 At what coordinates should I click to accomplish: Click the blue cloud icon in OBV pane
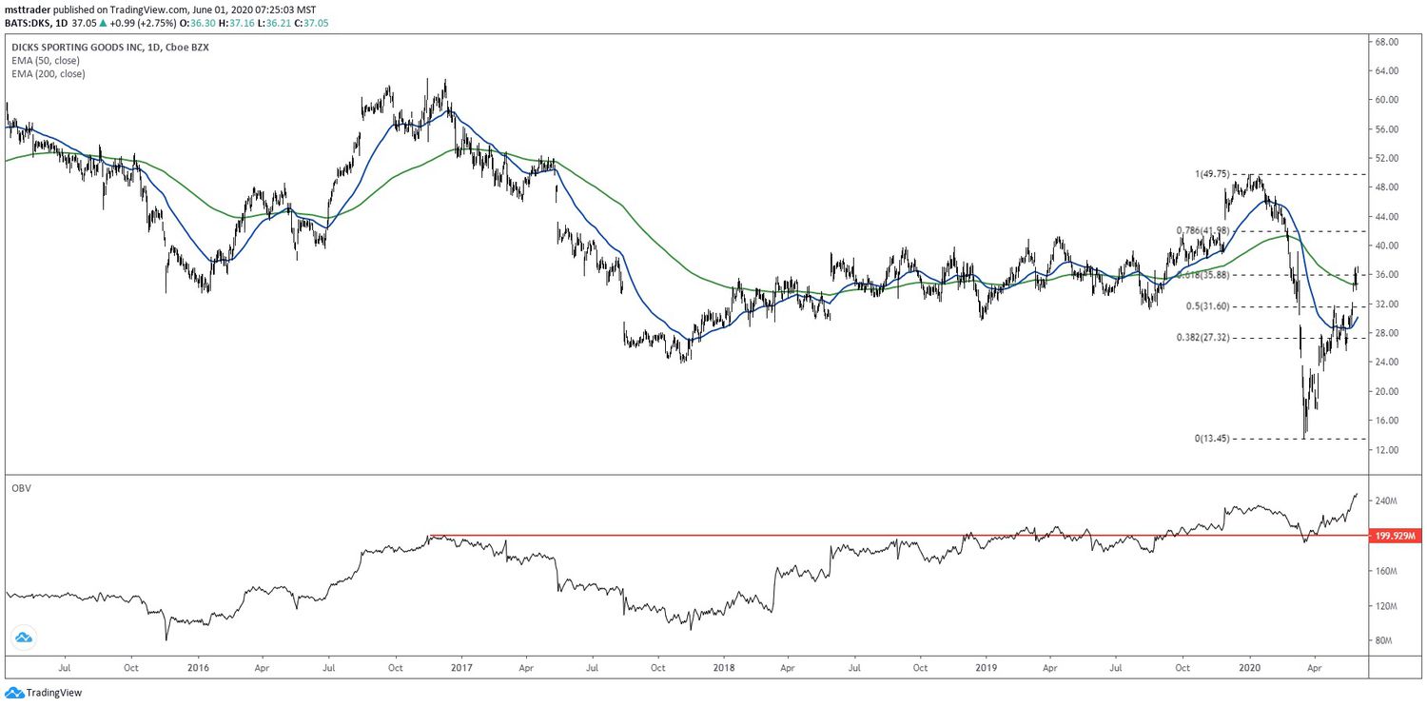[23, 638]
